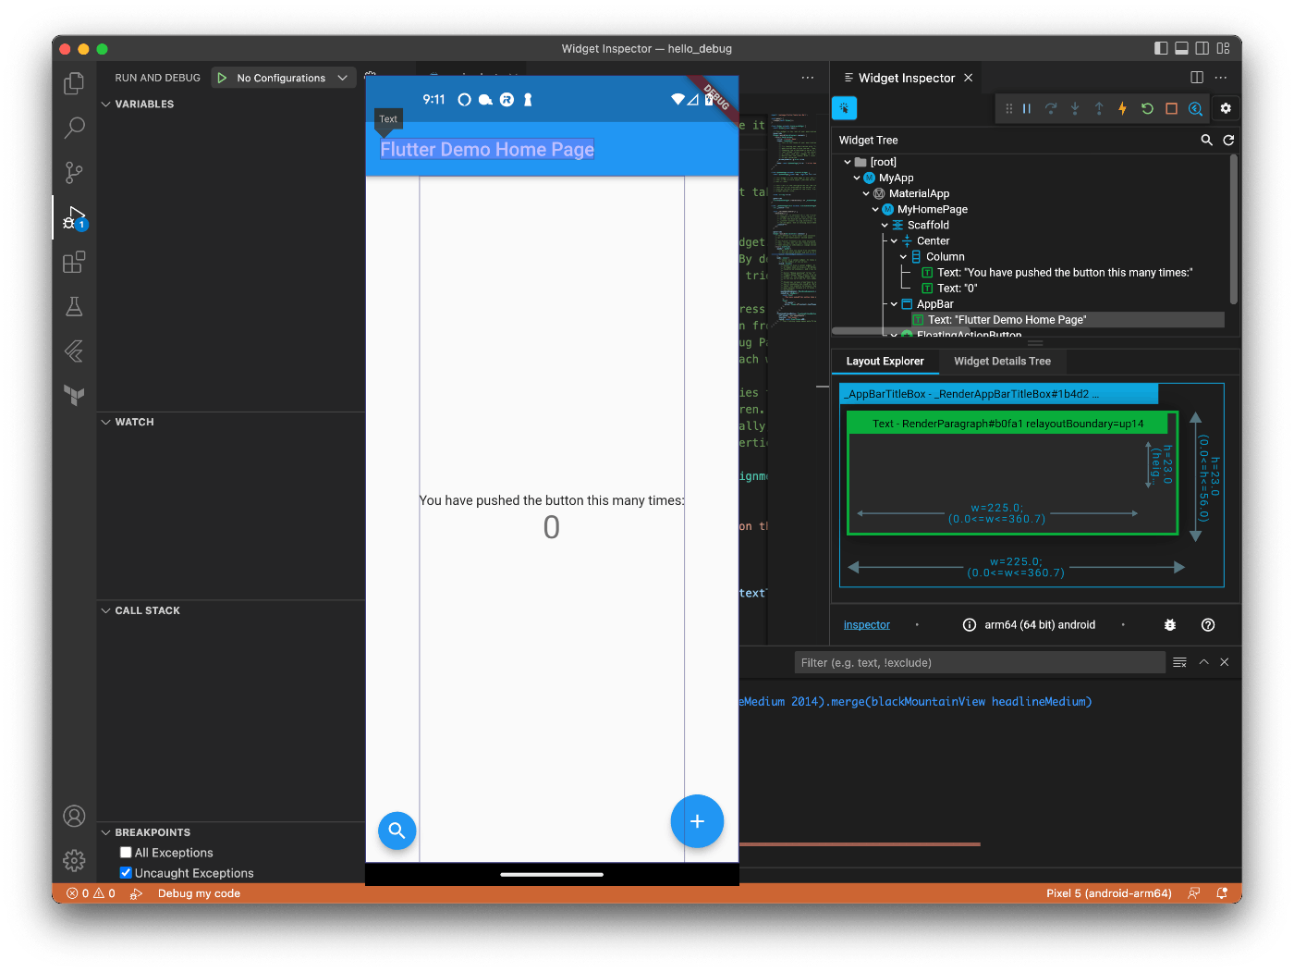Viewport: 1294px width, 972px height.
Task: Select Text "0" node in widget tree
Action: tap(957, 288)
